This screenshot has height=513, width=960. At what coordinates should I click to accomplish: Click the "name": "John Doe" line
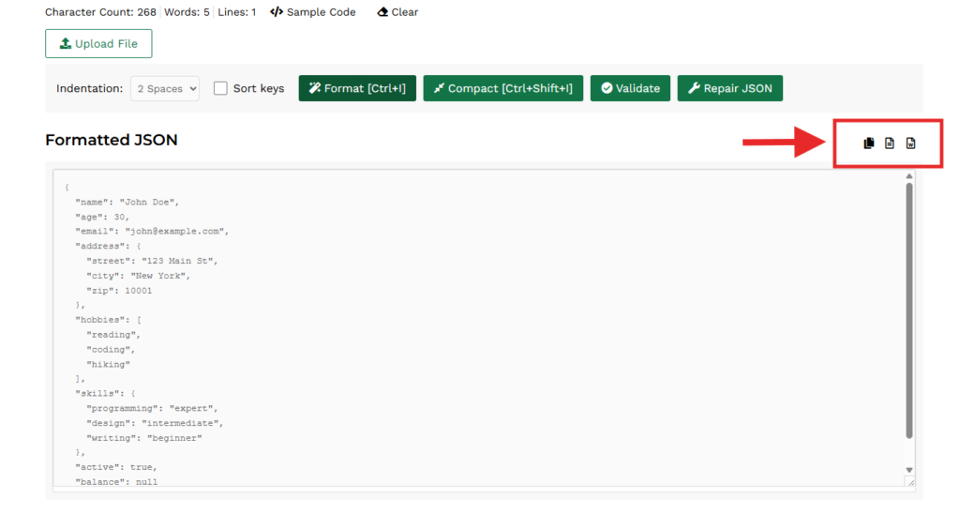pos(127,202)
